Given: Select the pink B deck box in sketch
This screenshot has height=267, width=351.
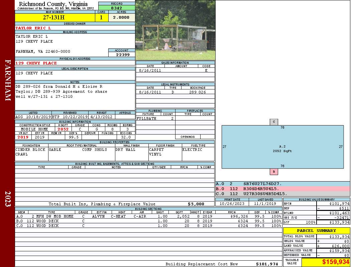Looking at the screenshot, I should coord(274,172).
